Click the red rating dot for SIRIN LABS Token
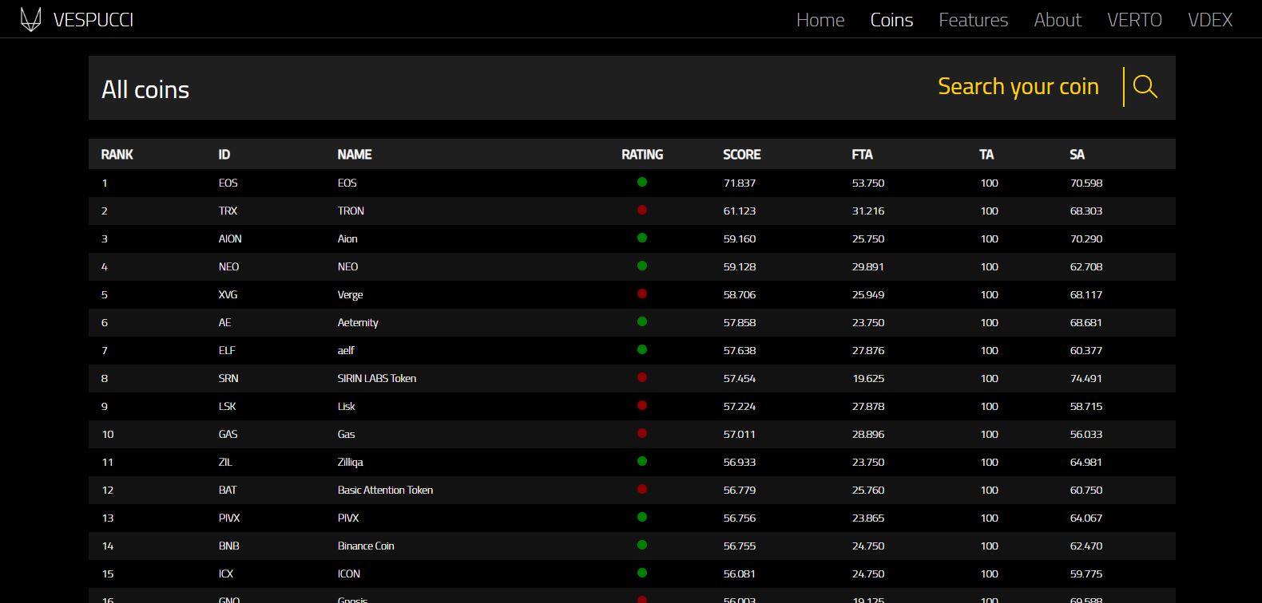1262x603 pixels. (642, 377)
